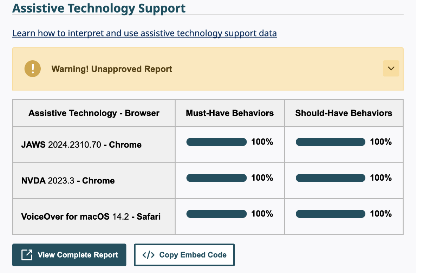Image resolution: width=423 pixels, height=273 pixels.
Task: Select the JAWS Must-Have Behaviors progress bar
Action: [216, 142]
